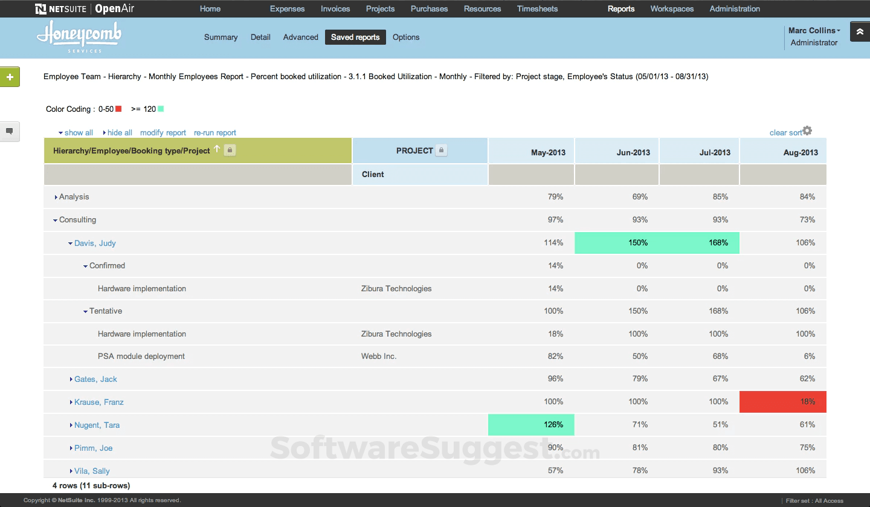Viewport: 870px width, 507px height.
Task: Click the collapse chevron icon at top right
Action: pos(859,31)
